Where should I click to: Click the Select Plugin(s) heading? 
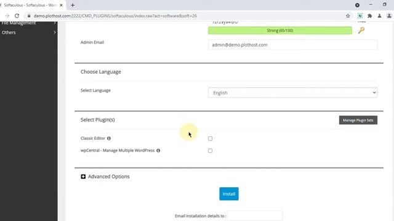tap(98, 120)
